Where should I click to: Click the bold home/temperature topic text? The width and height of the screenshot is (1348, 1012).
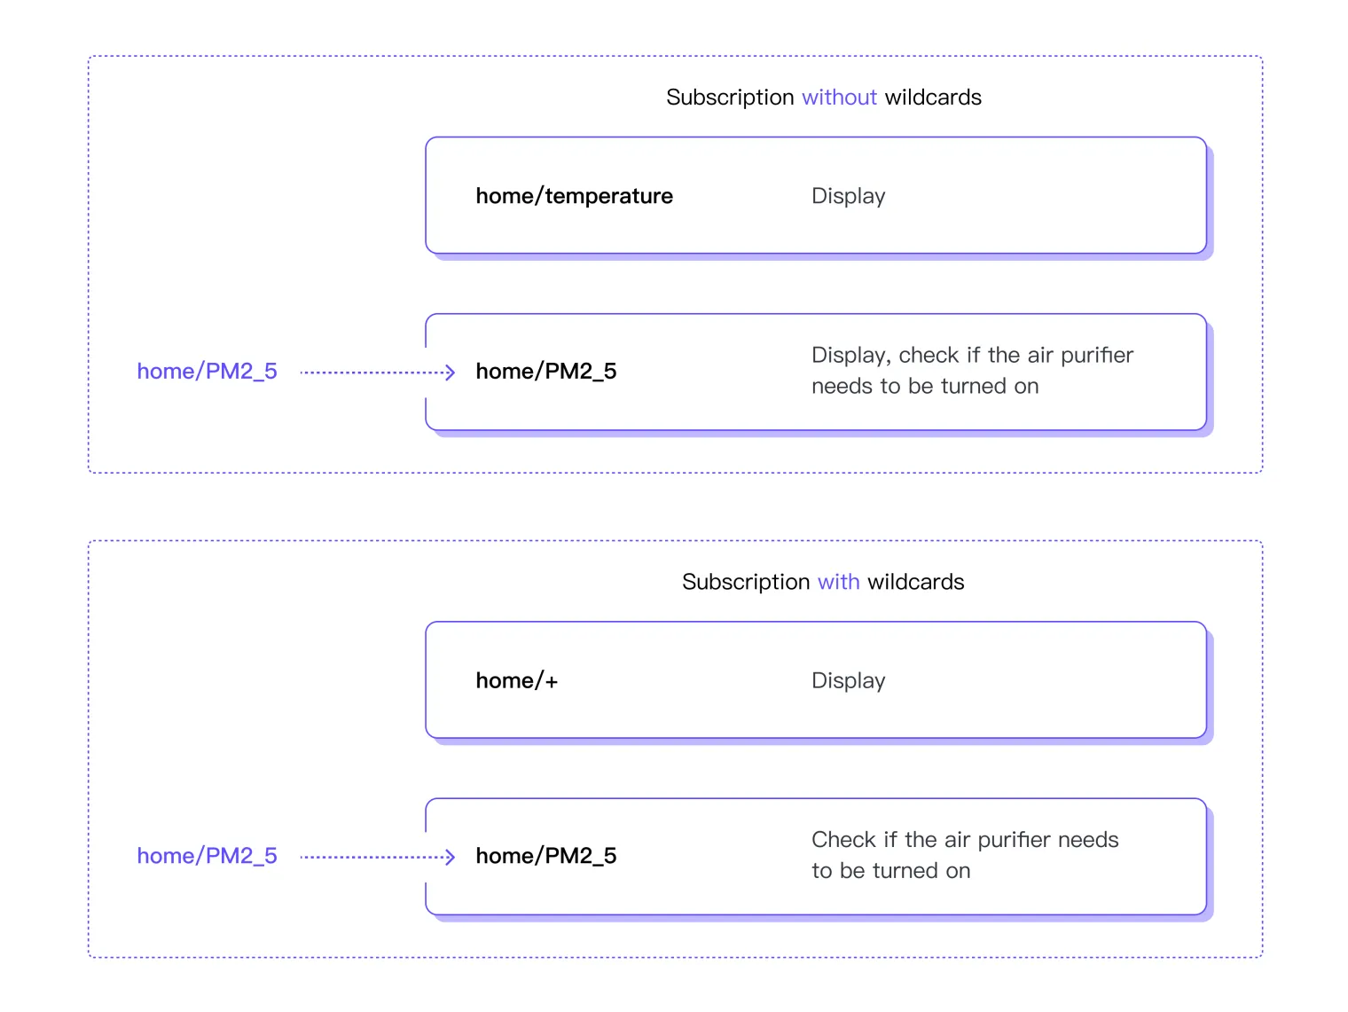[x=574, y=196]
